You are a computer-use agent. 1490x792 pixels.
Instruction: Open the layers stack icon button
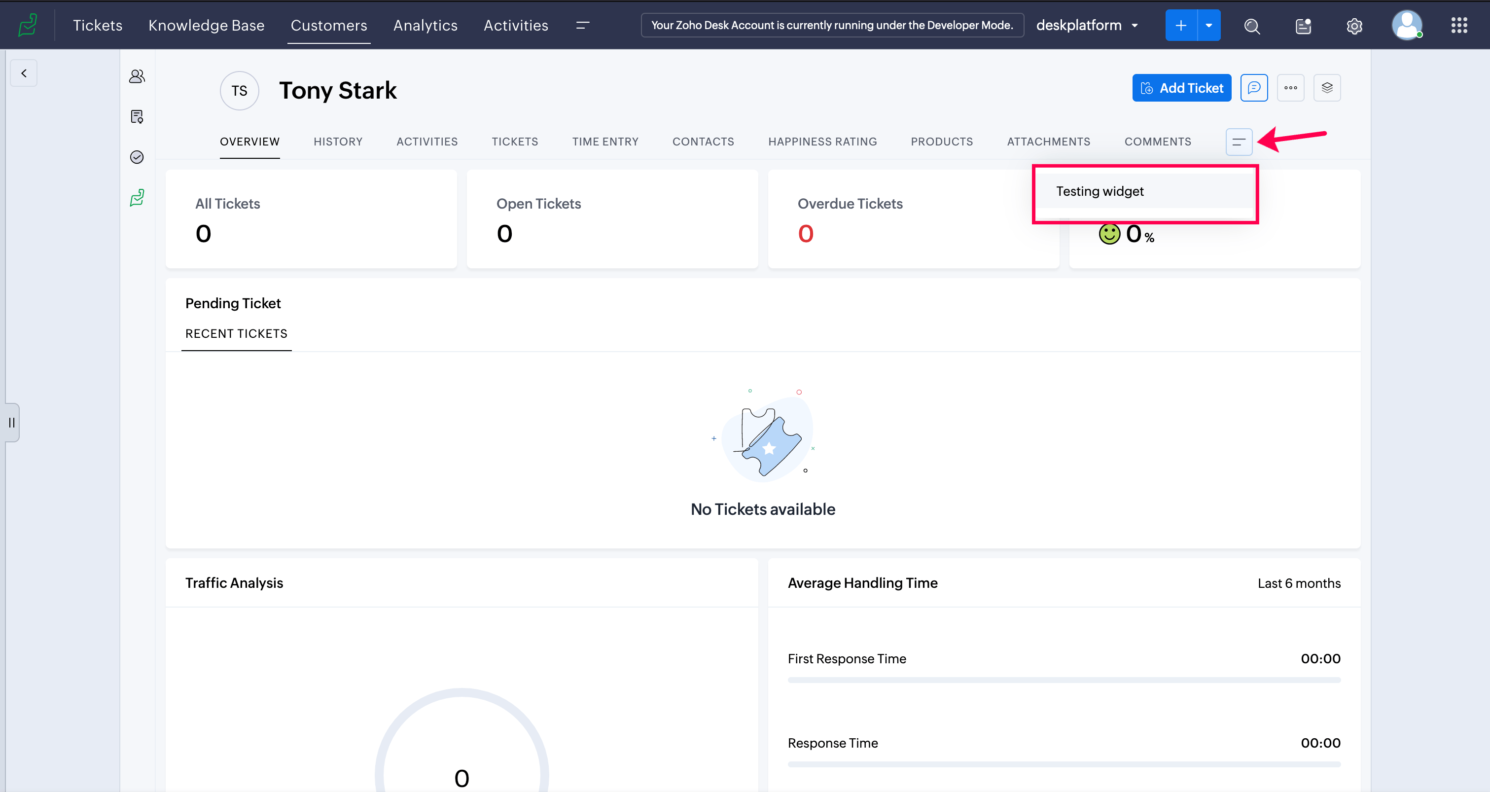point(1327,88)
